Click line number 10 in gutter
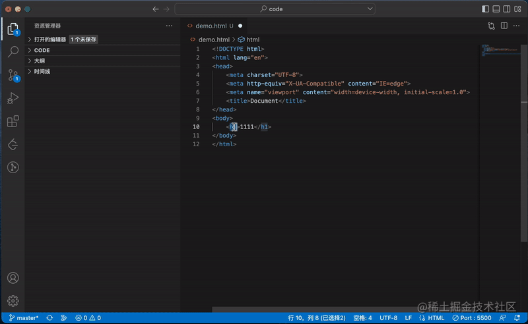Screen dimensions: 528x324 [196, 126]
